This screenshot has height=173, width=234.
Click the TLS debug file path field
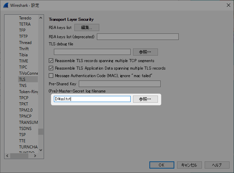click(92, 52)
